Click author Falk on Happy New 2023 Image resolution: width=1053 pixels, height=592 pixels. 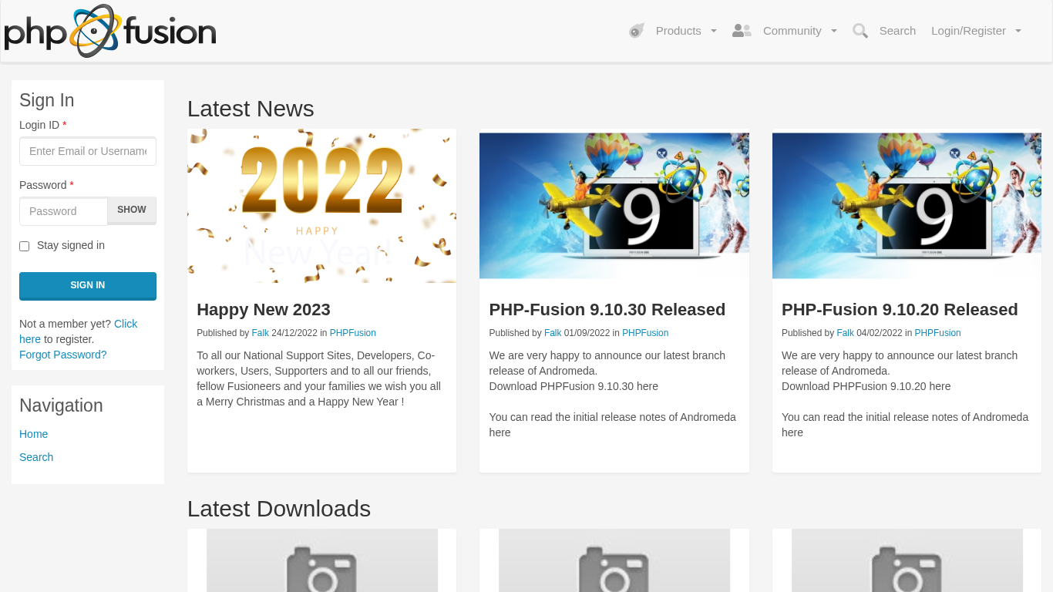click(261, 333)
